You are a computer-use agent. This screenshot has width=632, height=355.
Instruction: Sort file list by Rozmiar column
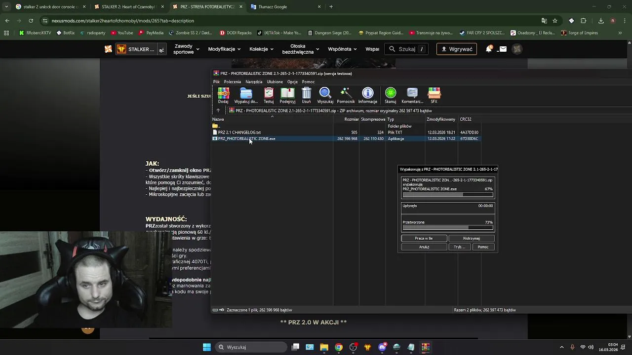click(x=346, y=119)
